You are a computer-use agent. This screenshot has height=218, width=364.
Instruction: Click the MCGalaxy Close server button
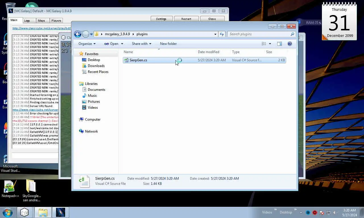(212, 19)
